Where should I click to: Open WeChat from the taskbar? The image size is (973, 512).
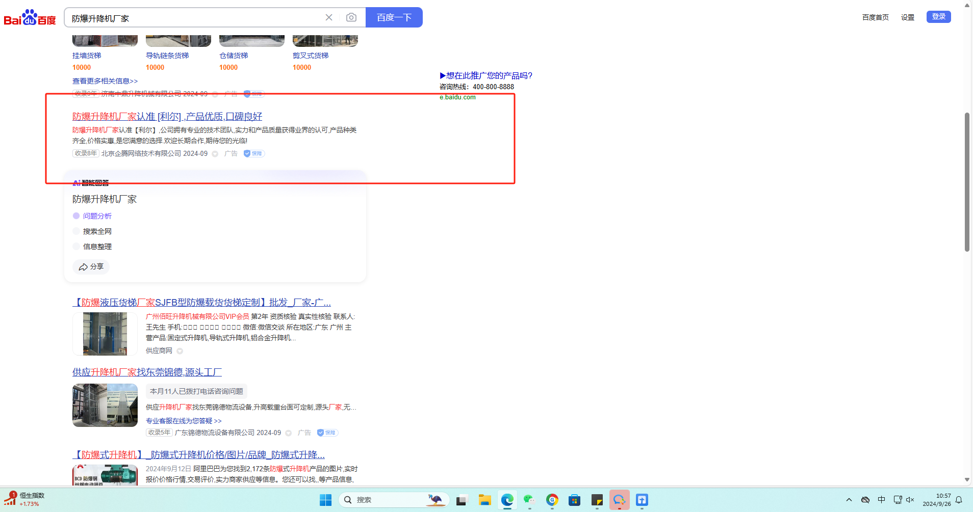click(x=529, y=500)
